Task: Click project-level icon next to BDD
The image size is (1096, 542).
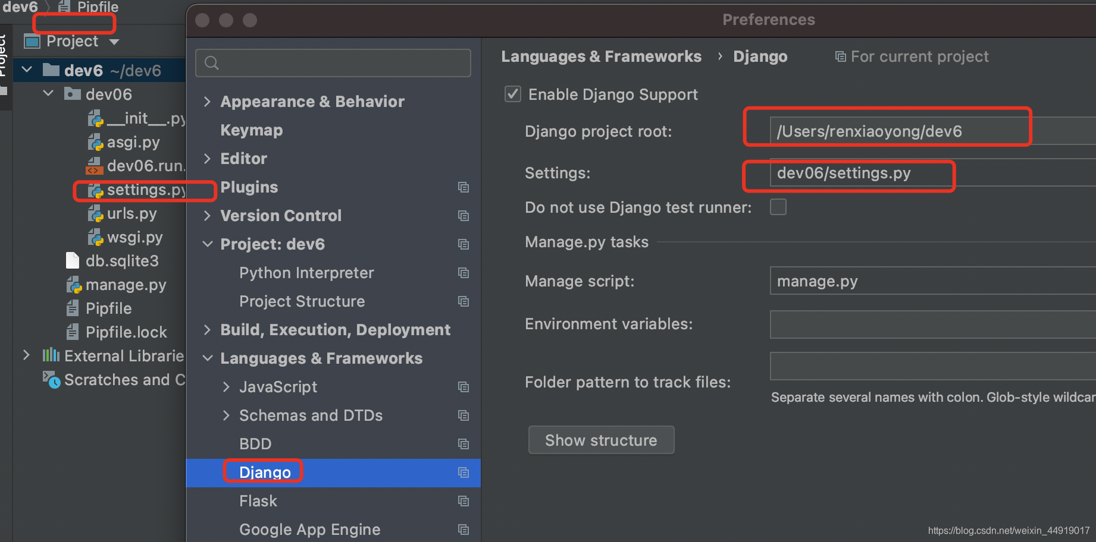Action: coord(464,444)
